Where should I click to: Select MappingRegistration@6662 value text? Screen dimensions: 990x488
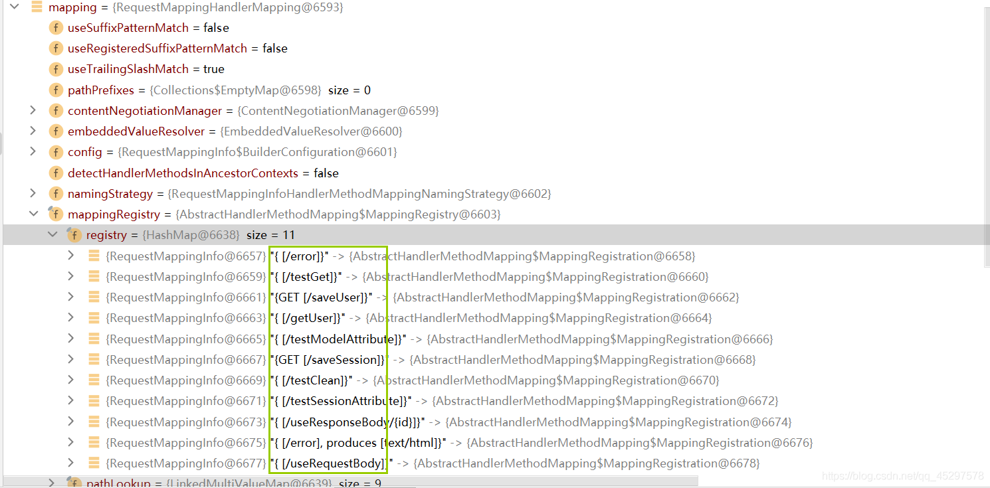(x=566, y=297)
